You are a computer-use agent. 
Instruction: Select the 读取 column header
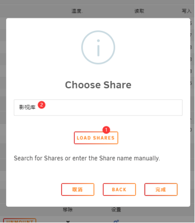pos(139,11)
